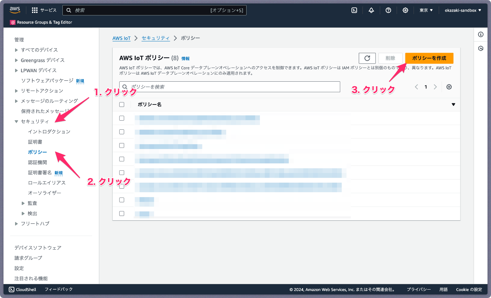Open the 東京 region dropdown
This screenshot has height=298, width=491.
426,10
